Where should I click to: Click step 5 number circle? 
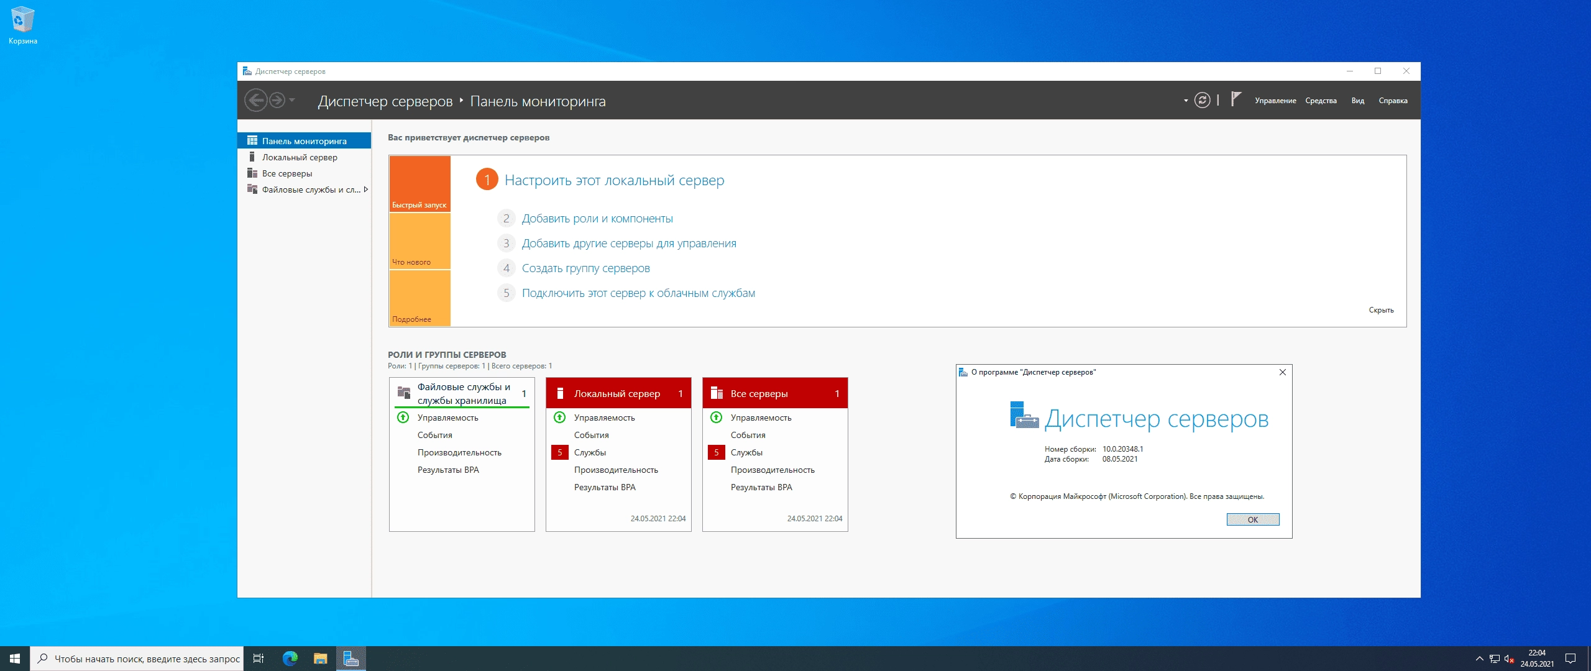click(507, 293)
